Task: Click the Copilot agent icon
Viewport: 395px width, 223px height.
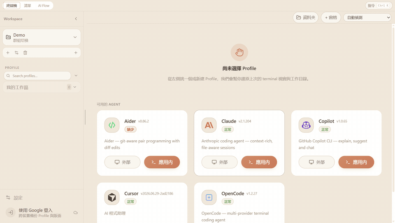Action: [306, 125]
